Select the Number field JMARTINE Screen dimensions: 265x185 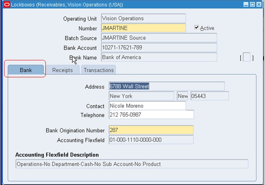click(143, 28)
